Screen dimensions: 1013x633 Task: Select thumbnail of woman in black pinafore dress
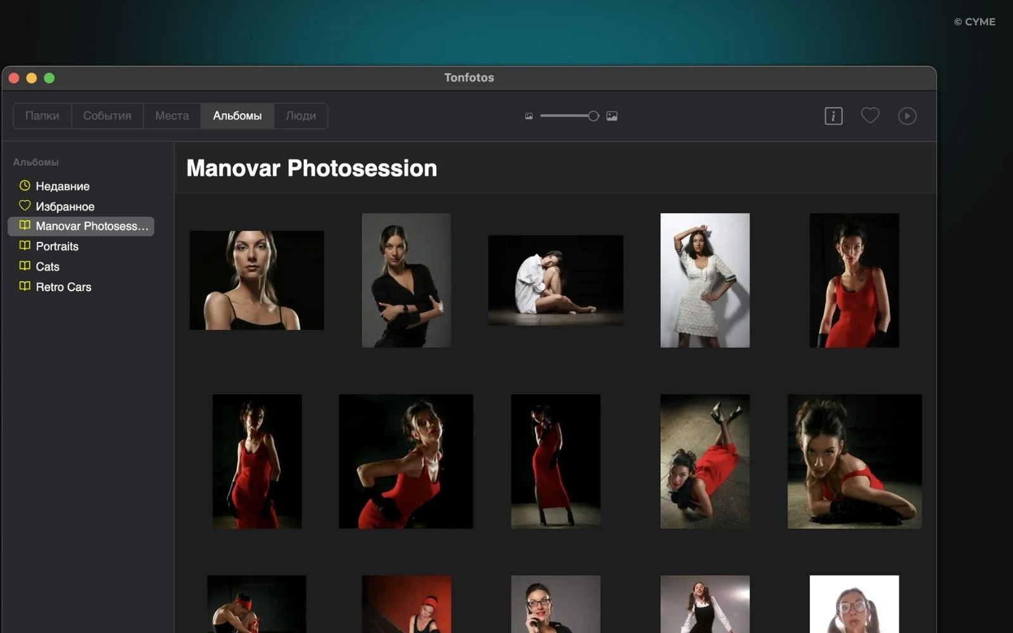(705, 604)
